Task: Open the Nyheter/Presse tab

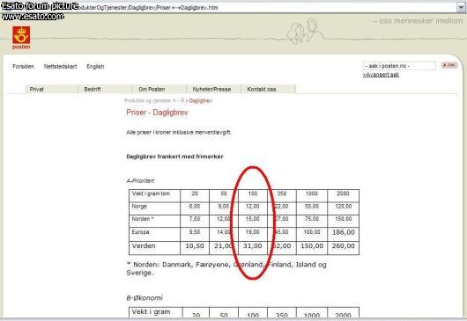Action: 213,89
